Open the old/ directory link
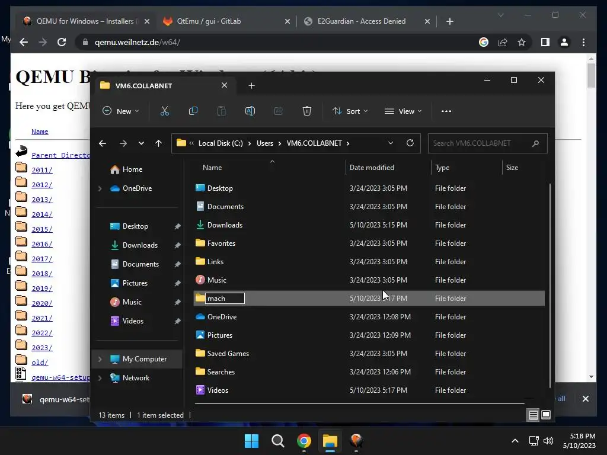Screen dimensions: 607x455 [x=40, y=363]
